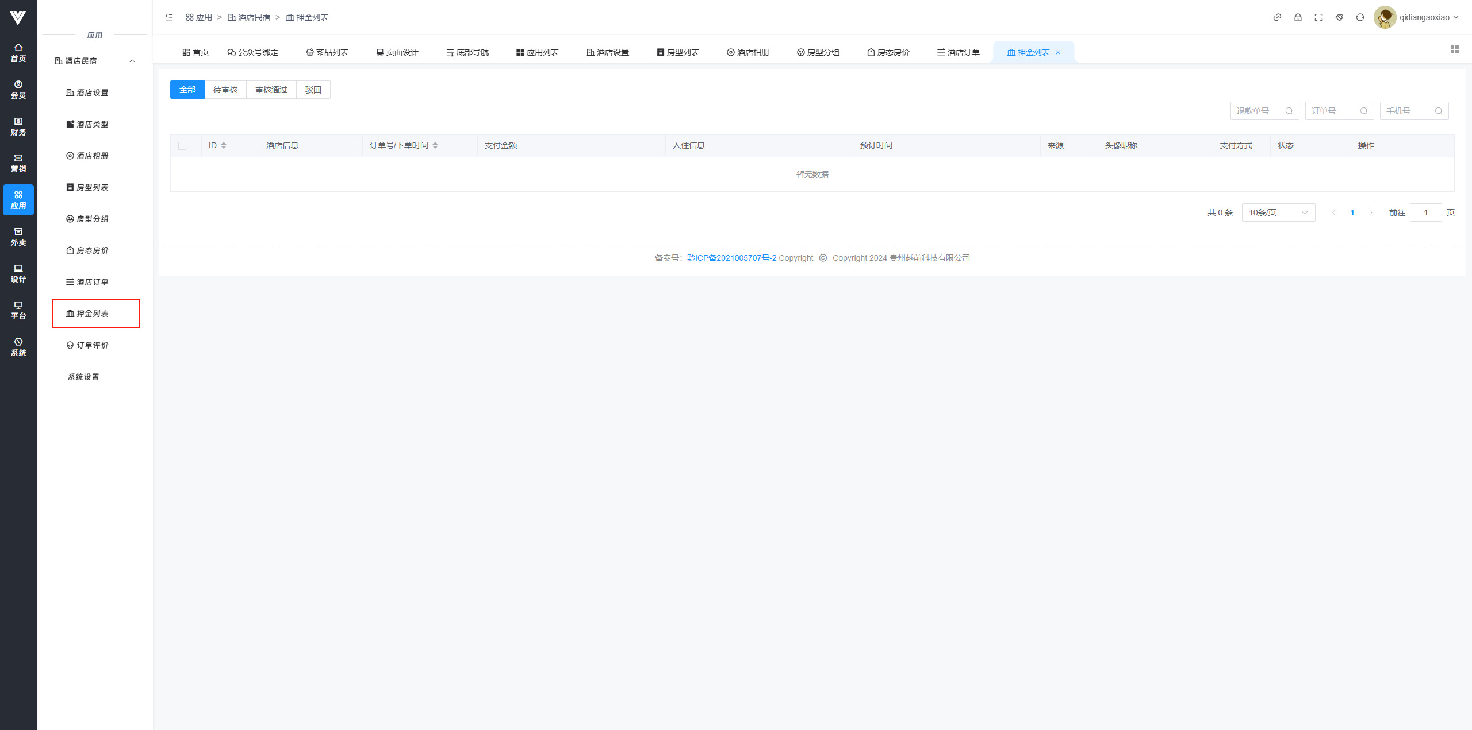Open the 营销 section in left rail
The height and width of the screenshot is (730, 1472).
tap(18, 163)
